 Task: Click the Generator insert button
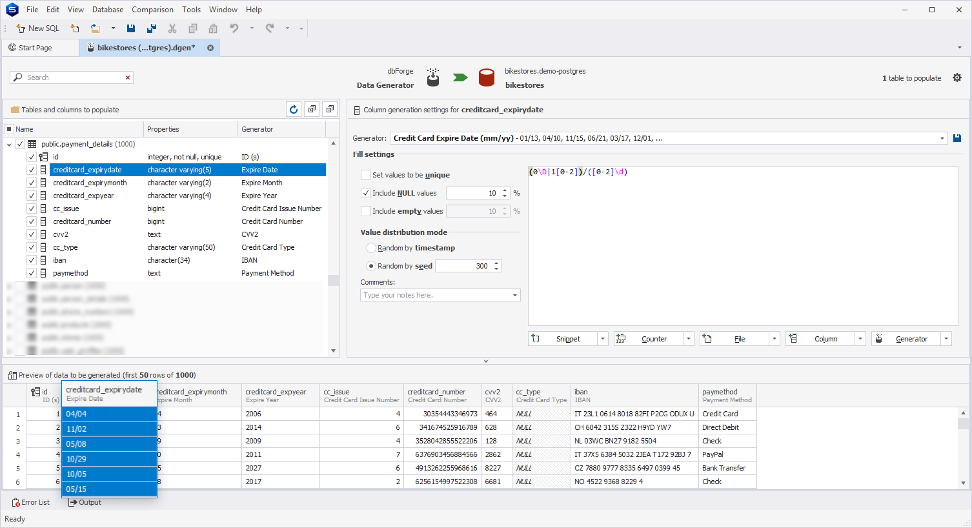click(x=906, y=339)
